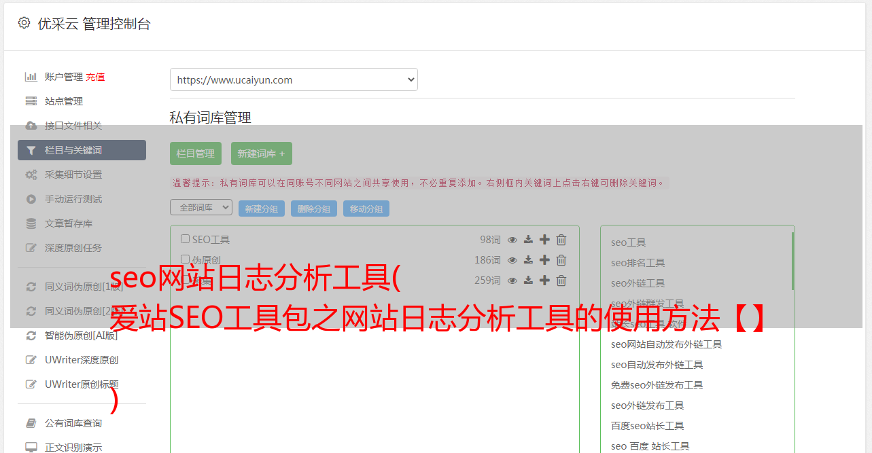Click the green scrollbar of the keyword list
This screenshot has width=872, height=453.
(x=792, y=261)
